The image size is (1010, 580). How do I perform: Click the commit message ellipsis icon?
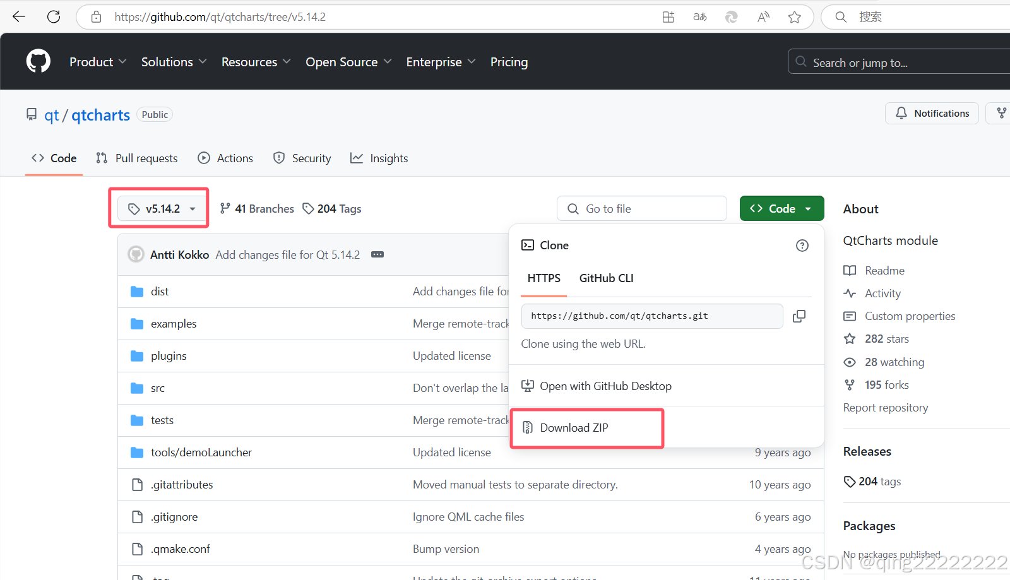click(377, 254)
